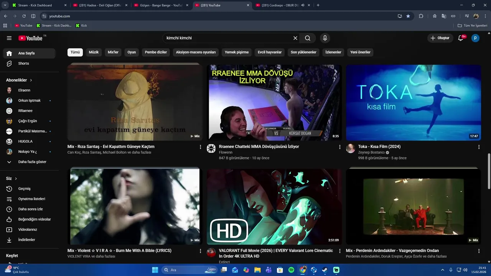Open Oynatma listeleri
This screenshot has height=276, width=491.
(x=29, y=199)
